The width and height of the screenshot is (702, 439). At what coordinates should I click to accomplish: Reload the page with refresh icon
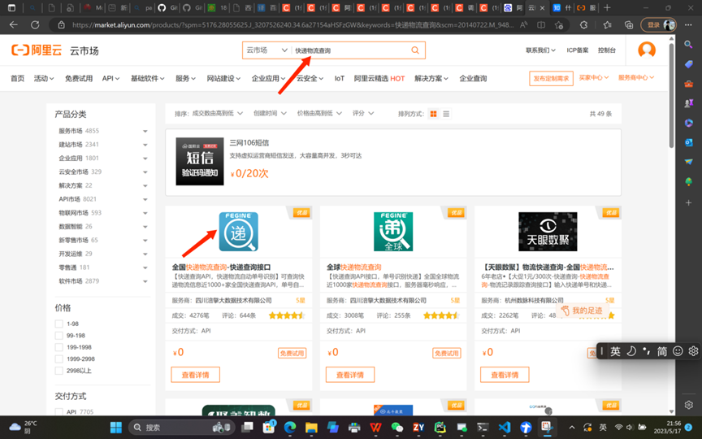35,25
